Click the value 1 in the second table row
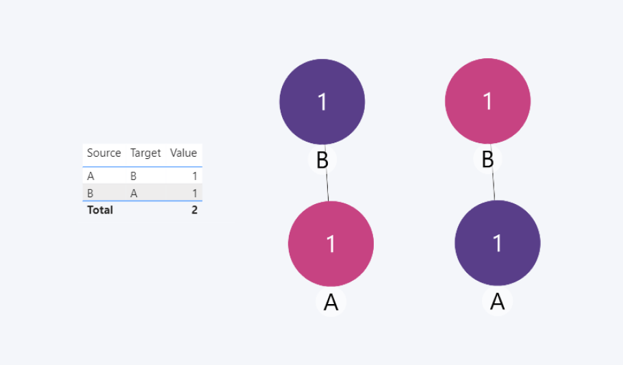 click(194, 193)
